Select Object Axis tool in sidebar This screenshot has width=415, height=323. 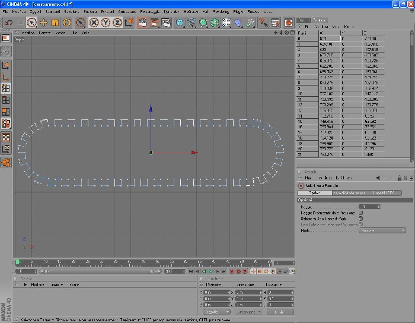pyautogui.click(x=6, y=77)
